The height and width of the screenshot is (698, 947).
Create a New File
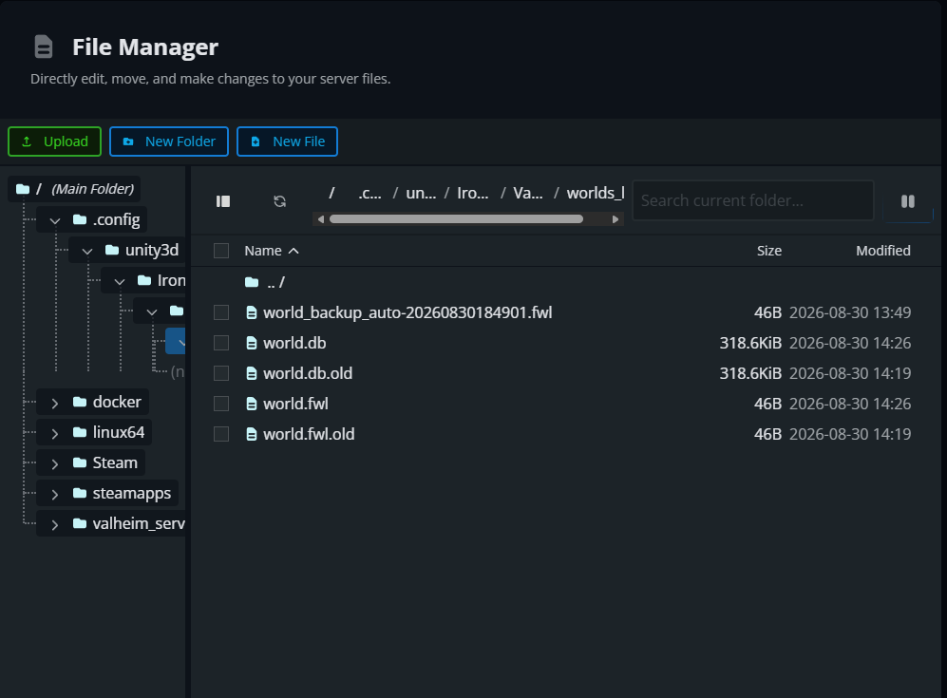point(287,141)
